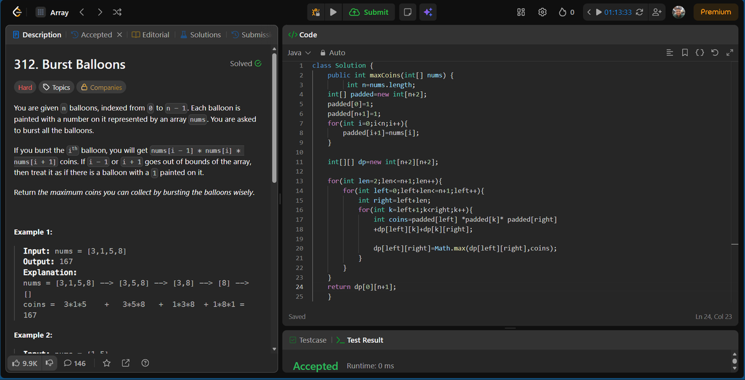Go to the previous question arrow
The width and height of the screenshot is (745, 380).
point(81,12)
